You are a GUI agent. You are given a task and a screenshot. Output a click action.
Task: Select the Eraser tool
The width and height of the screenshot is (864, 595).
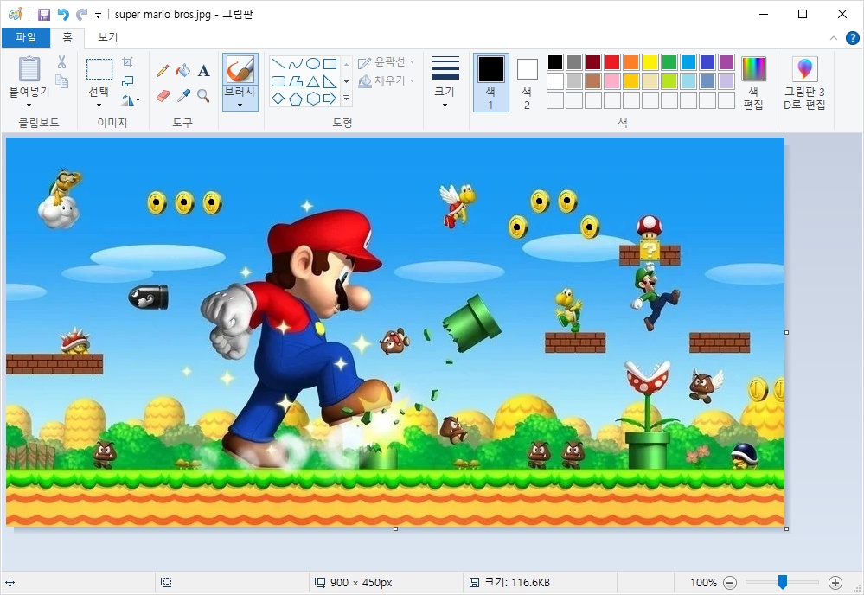pyautogui.click(x=163, y=96)
